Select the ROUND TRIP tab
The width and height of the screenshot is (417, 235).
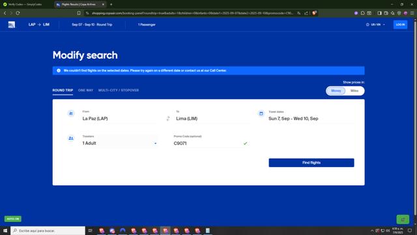pyautogui.click(x=63, y=90)
